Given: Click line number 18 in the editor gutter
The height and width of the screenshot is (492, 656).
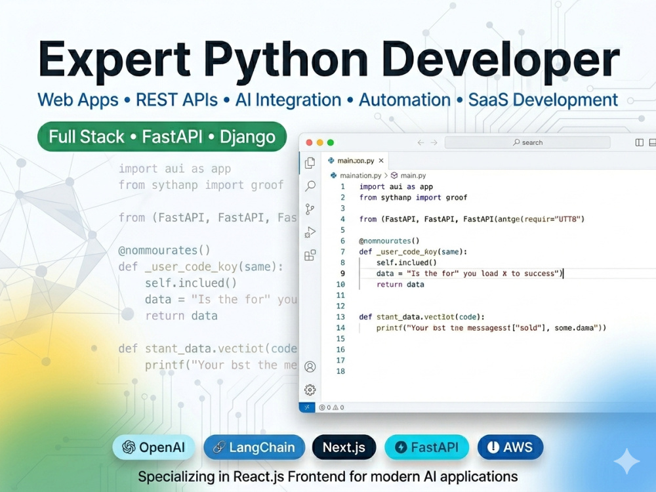Looking at the screenshot, I should click(x=340, y=371).
